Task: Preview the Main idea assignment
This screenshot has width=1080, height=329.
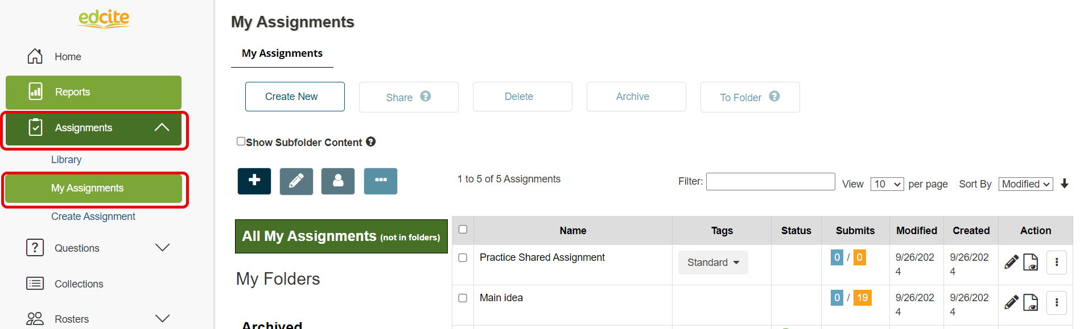Action: click(x=1030, y=303)
